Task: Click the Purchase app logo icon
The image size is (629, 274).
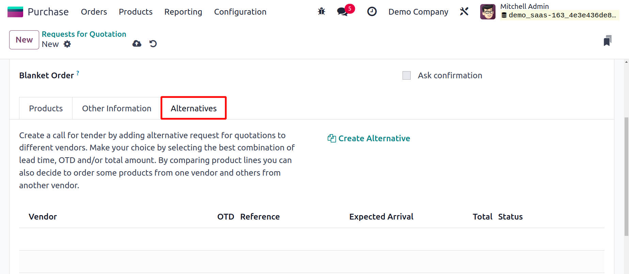Action: tap(15, 12)
